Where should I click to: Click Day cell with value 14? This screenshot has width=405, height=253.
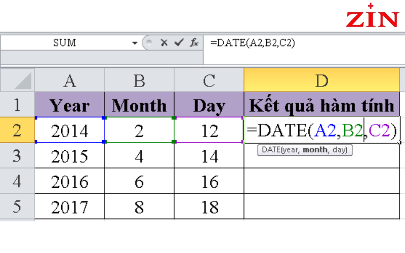(209, 155)
